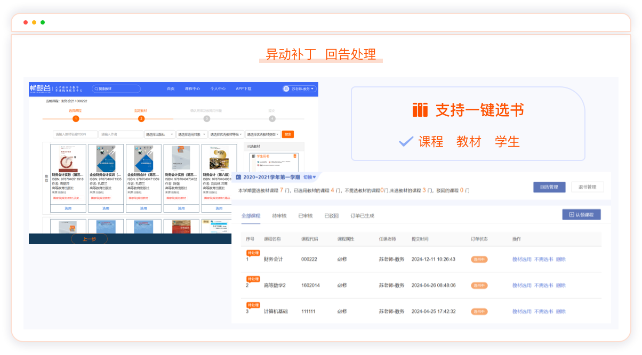Viewport: 642px width, 355px height.
Task: Click the APP下载 nav link
Action: point(244,88)
